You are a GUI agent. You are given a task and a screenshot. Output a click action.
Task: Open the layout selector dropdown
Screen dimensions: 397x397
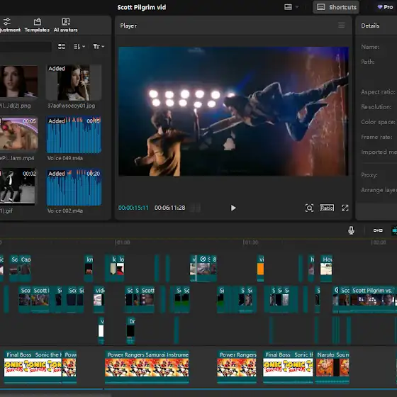point(291,7)
